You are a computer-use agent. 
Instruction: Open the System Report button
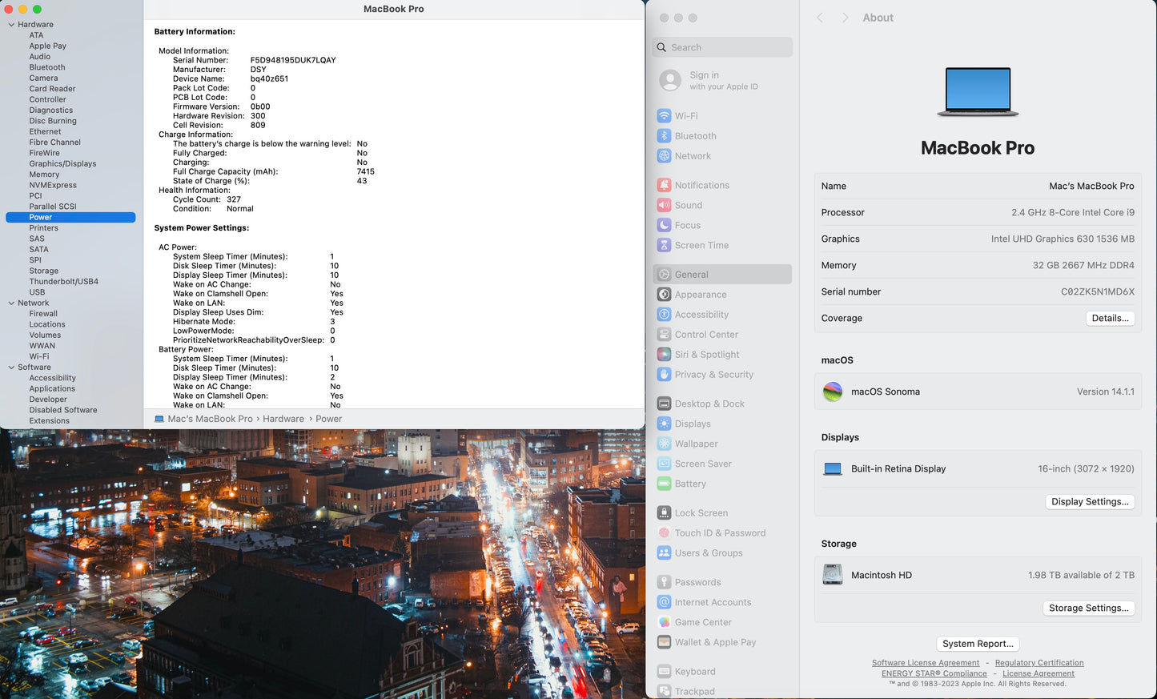[x=978, y=644]
